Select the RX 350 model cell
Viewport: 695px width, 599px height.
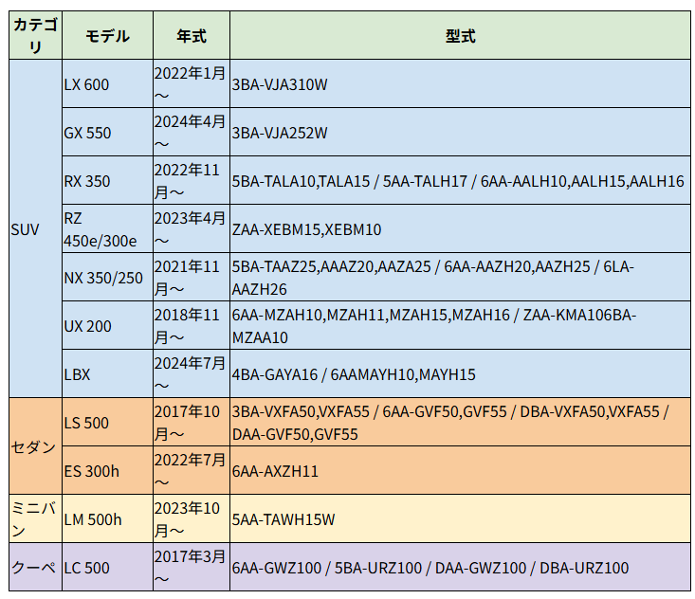click(x=108, y=180)
